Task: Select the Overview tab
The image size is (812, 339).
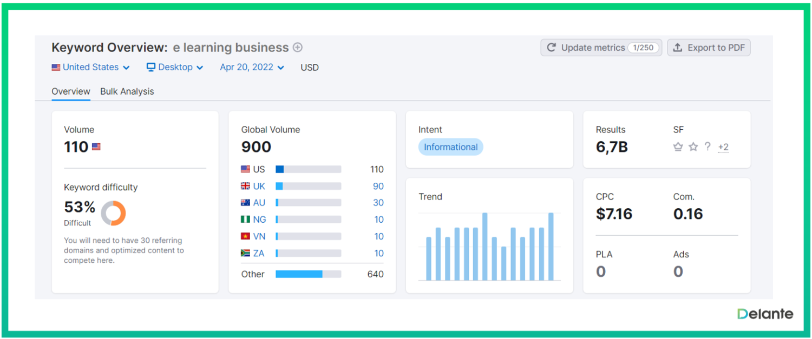Action: pyautogui.click(x=70, y=91)
